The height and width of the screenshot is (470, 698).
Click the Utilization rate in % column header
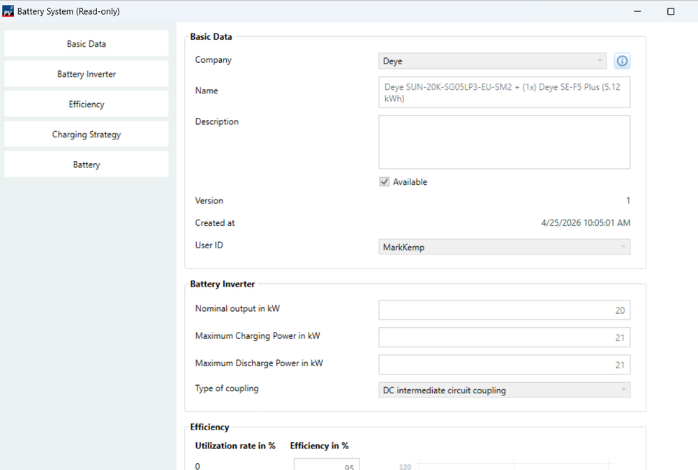(235, 446)
